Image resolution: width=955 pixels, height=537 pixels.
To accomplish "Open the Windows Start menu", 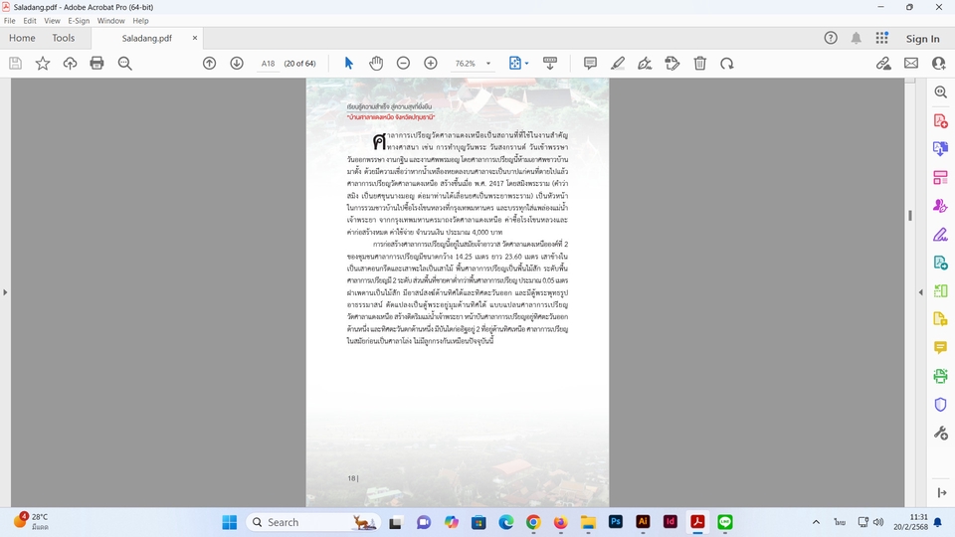I will coord(229,522).
